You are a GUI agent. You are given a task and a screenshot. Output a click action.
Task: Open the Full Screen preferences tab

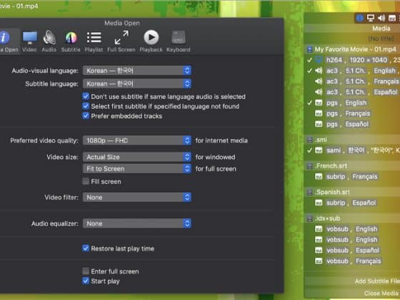coord(121,41)
